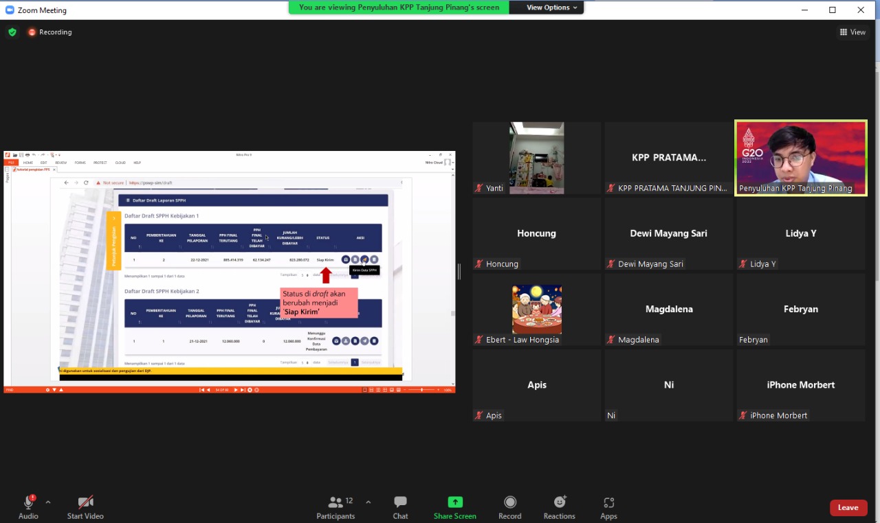Click the divider handle between share and gallery
The height and width of the screenshot is (523, 880).
click(x=459, y=272)
